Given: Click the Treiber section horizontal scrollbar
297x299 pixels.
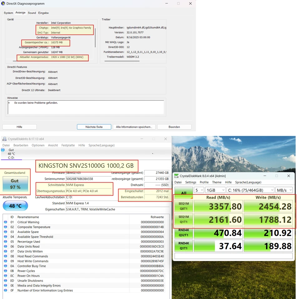Looking at the screenshot, I should [122, 61].
